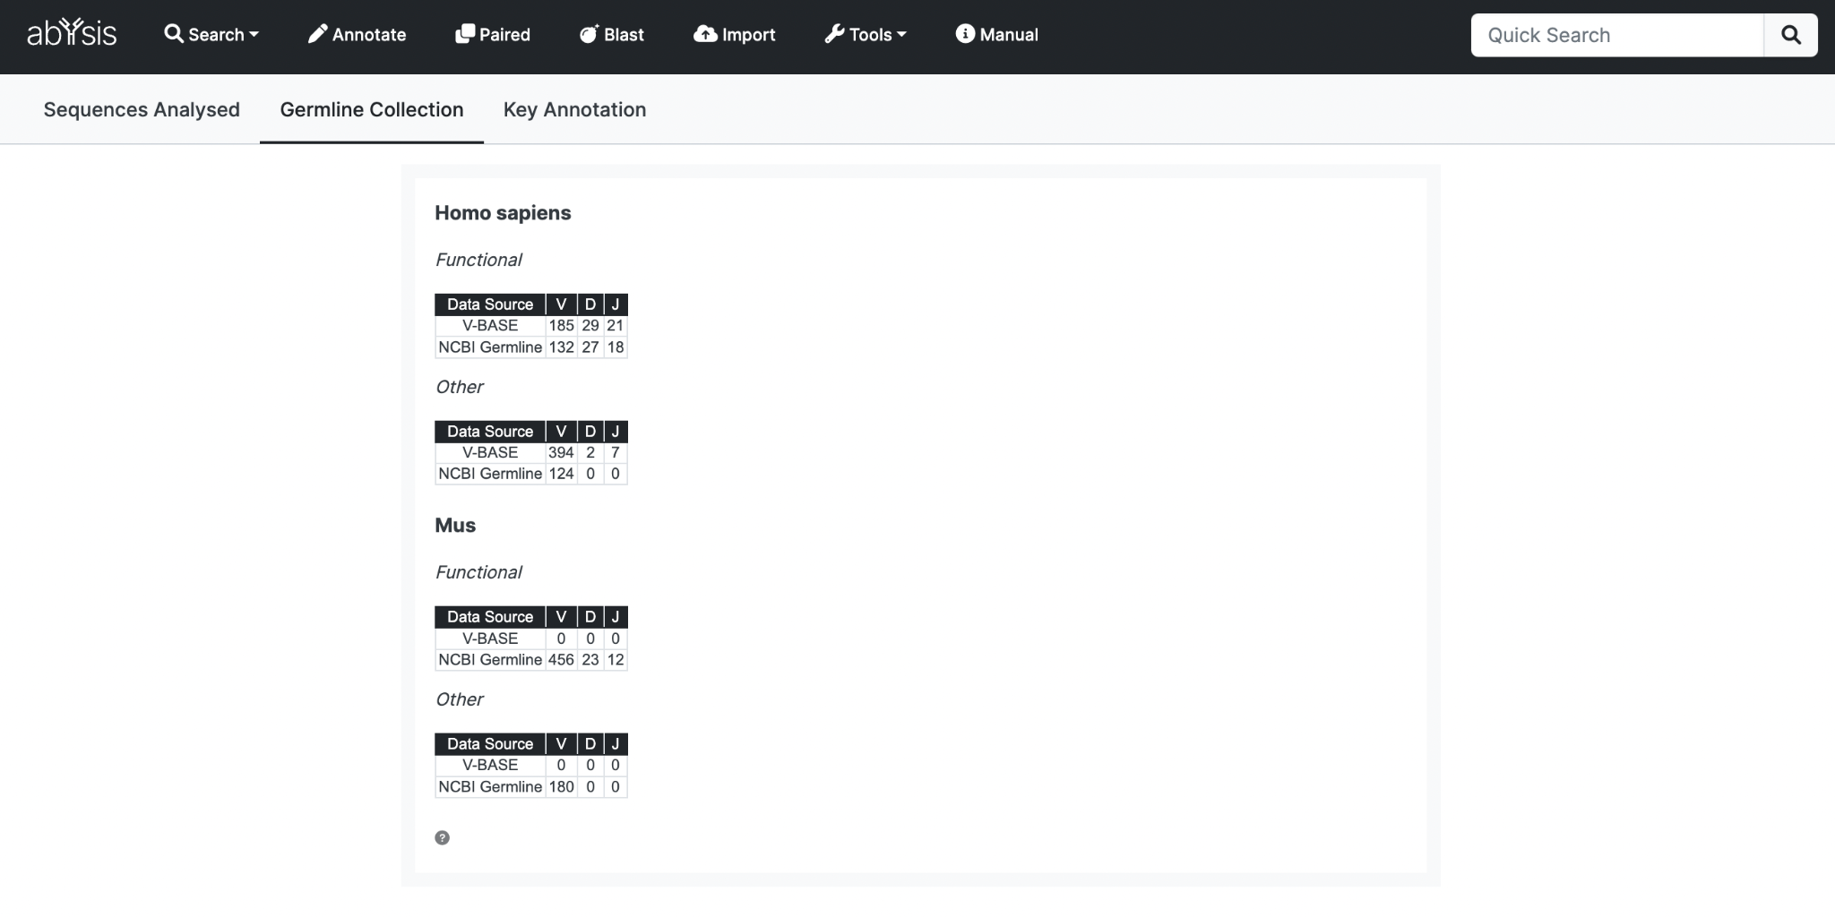
Task: Click the question mark help icon
Action: (x=442, y=838)
